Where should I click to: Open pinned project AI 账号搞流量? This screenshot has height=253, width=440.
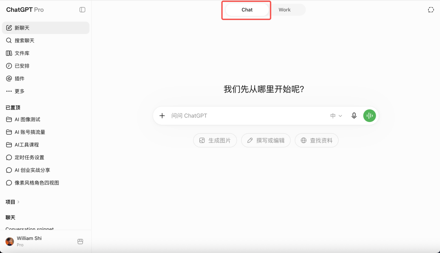46,132
